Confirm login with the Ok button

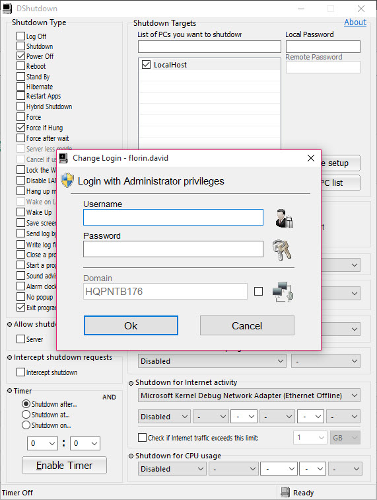coord(131,325)
